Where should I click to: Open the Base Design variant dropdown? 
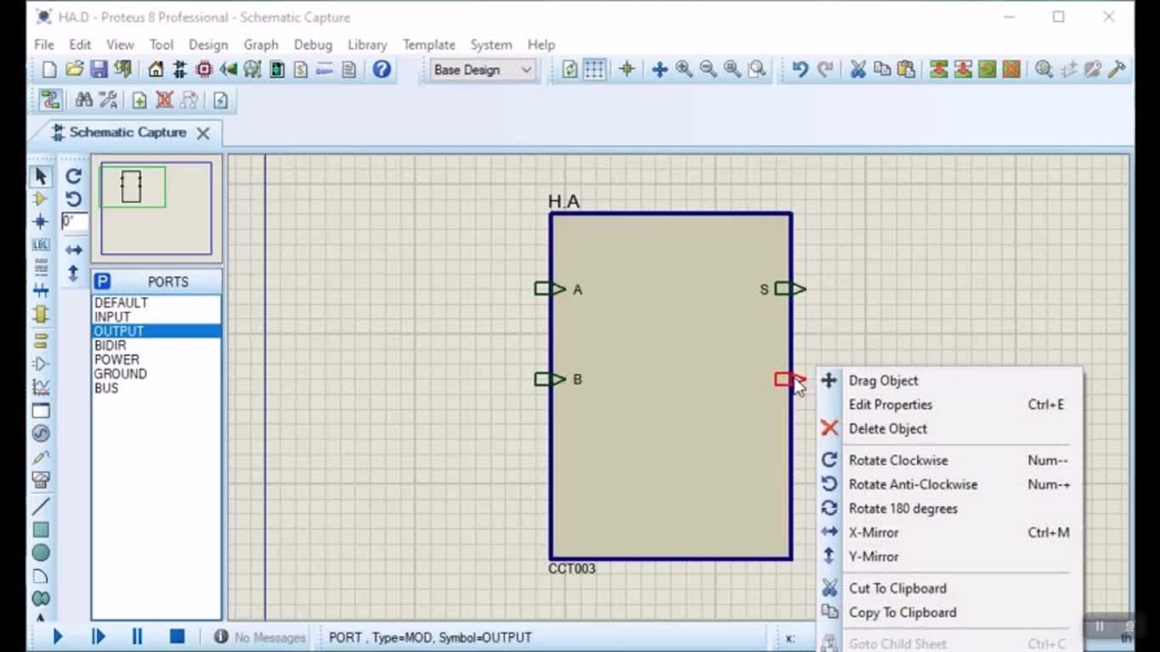pyautogui.click(x=482, y=70)
